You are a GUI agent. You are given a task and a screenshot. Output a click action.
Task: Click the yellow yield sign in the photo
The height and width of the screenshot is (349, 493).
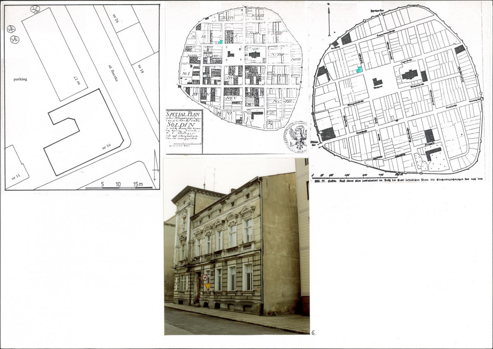pyautogui.click(x=207, y=286)
